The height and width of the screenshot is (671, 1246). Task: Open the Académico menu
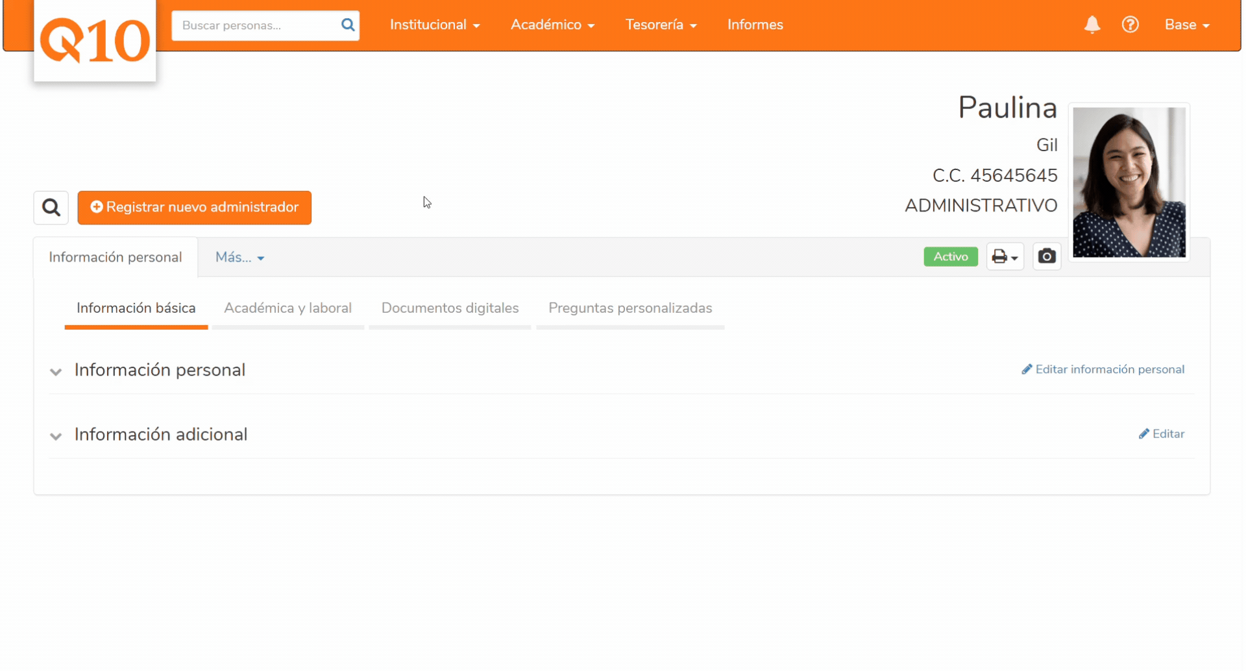click(553, 25)
